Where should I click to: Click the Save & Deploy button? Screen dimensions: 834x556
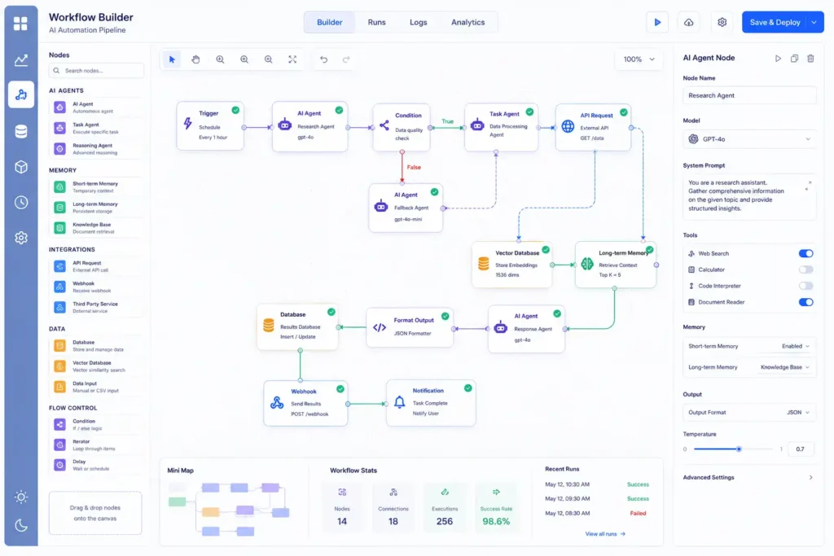click(x=775, y=22)
